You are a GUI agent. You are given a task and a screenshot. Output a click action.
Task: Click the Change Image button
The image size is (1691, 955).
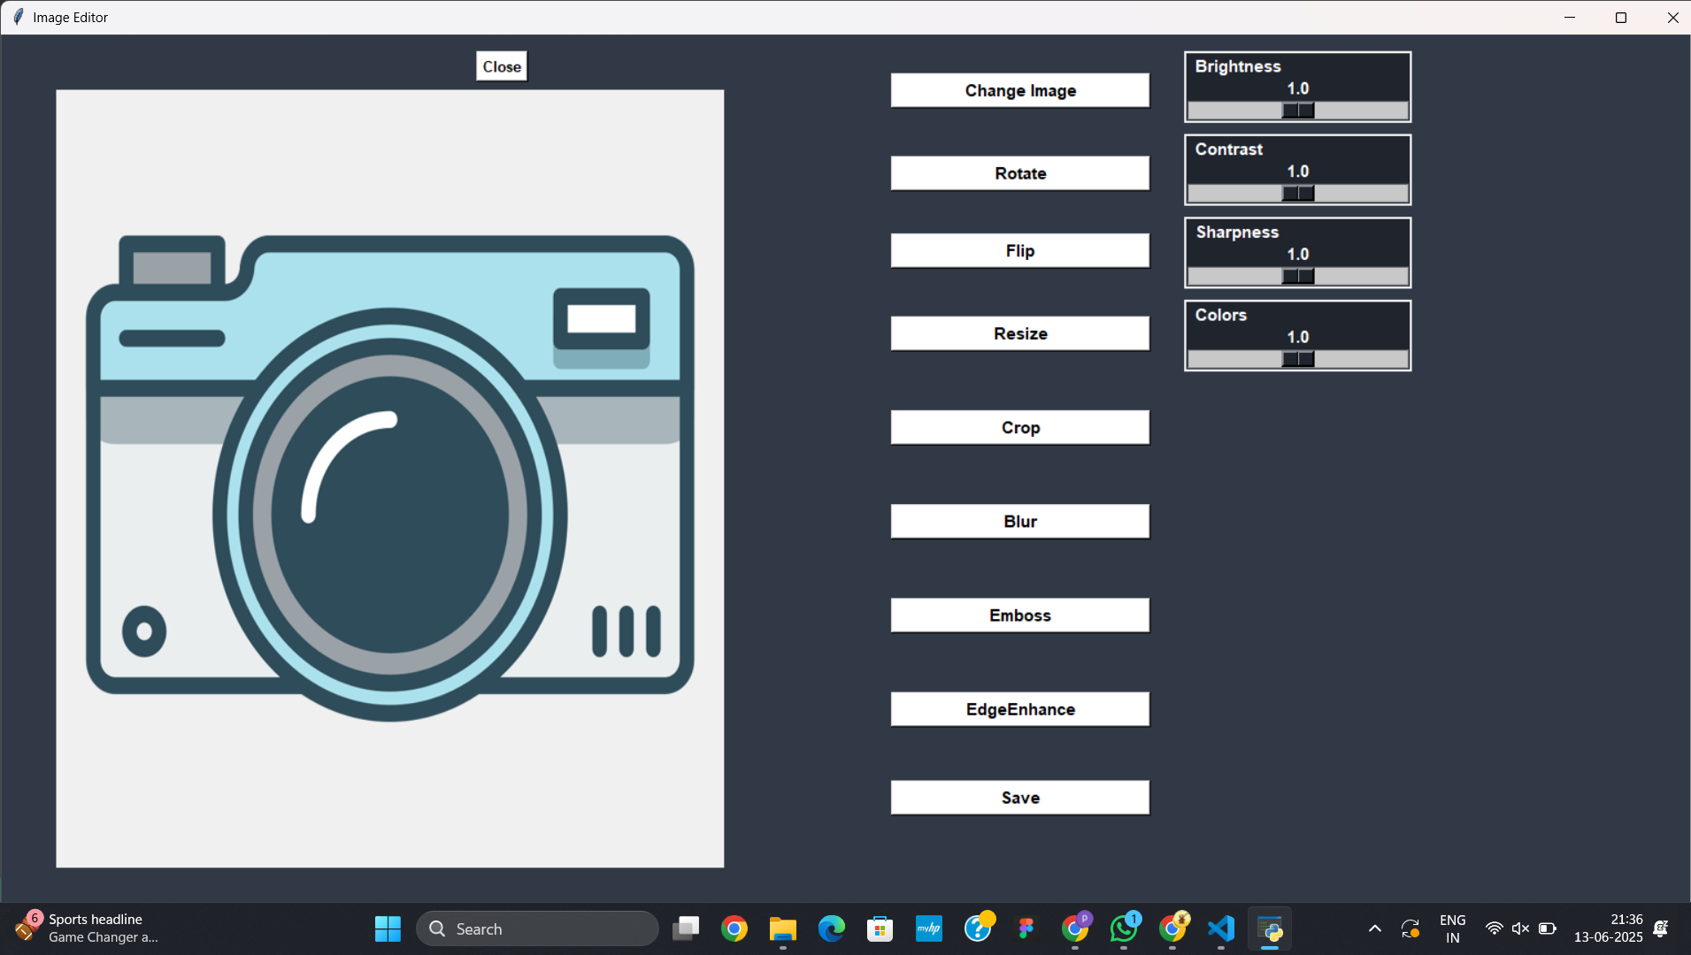pos(1019,90)
